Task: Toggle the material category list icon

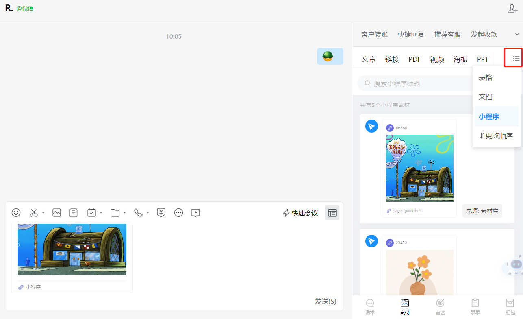Action: click(516, 59)
